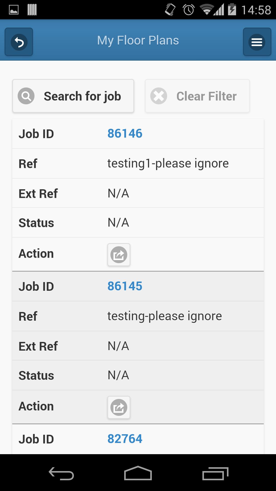Screen dimensions: 276x491
Task: Tap the X icon in Clear Filter
Action: [159, 96]
